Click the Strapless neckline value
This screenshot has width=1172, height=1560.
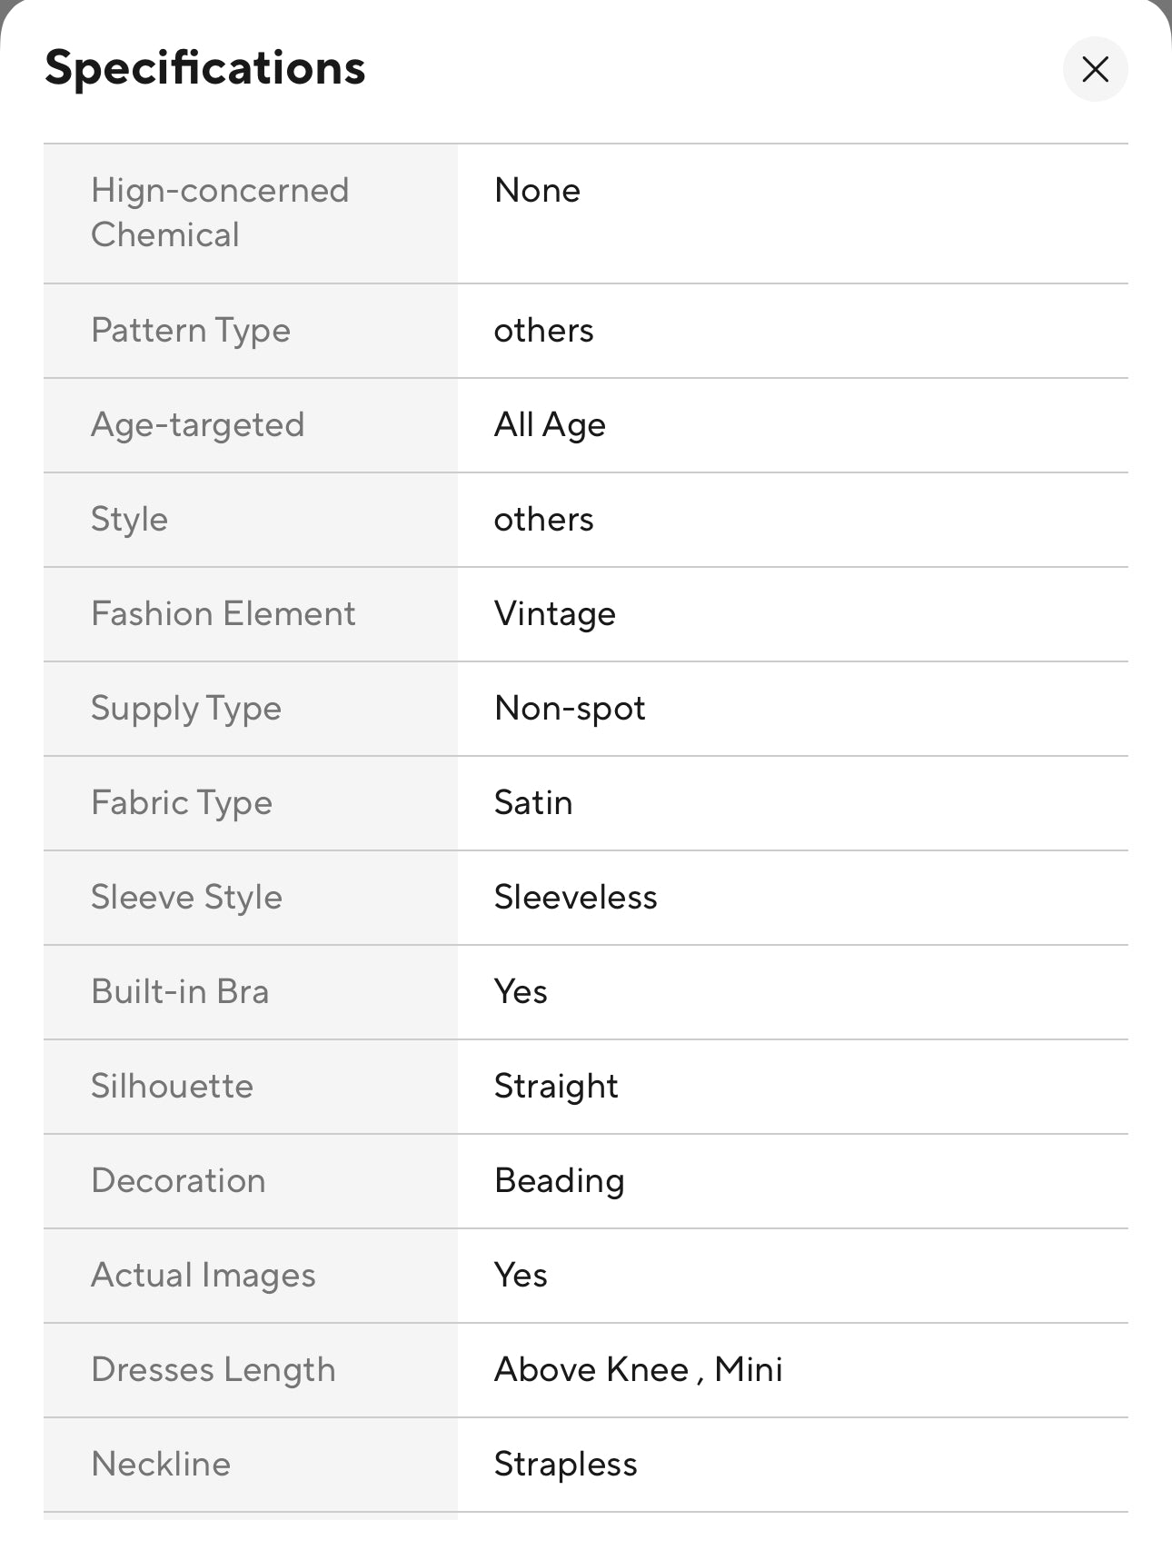(x=565, y=1465)
